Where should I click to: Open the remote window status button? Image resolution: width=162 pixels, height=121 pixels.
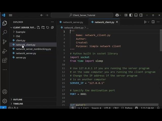[x=3, y=108]
